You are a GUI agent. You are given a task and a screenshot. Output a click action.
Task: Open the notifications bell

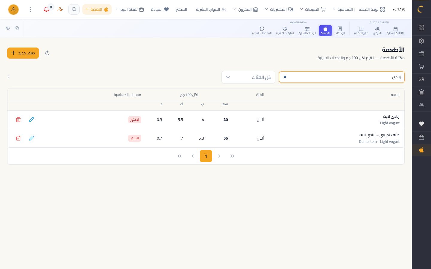[46, 10]
